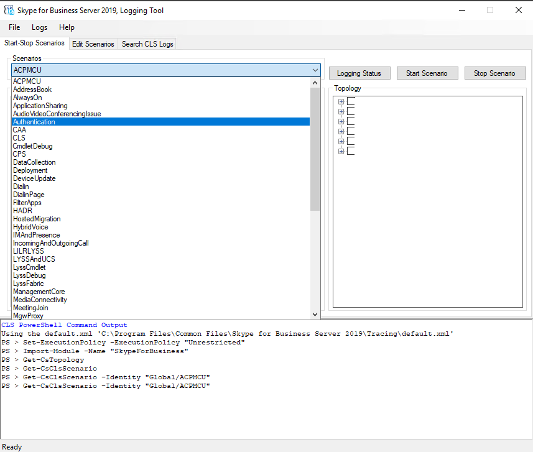Image resolution: width=533 pixels, height=452 pixels.
Task: Select the Dialin scenario
Action: point(161,187)
